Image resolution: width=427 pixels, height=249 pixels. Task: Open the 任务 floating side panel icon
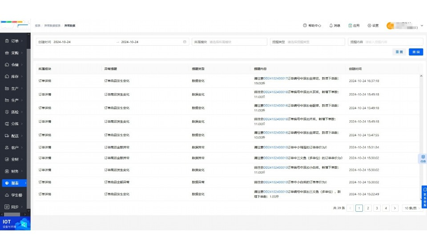coord(423,158)
